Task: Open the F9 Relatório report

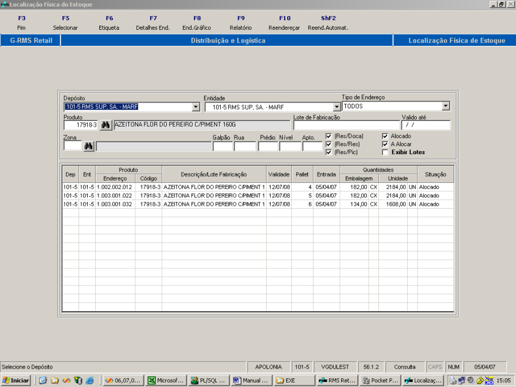Action: click(x=241, y=23)
